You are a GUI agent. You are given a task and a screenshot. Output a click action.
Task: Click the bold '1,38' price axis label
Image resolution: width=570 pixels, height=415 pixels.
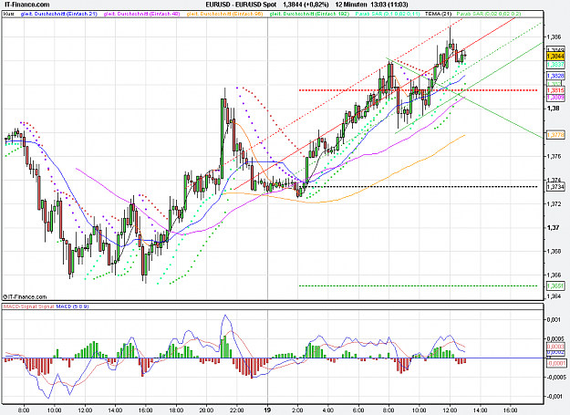(552, 109)
